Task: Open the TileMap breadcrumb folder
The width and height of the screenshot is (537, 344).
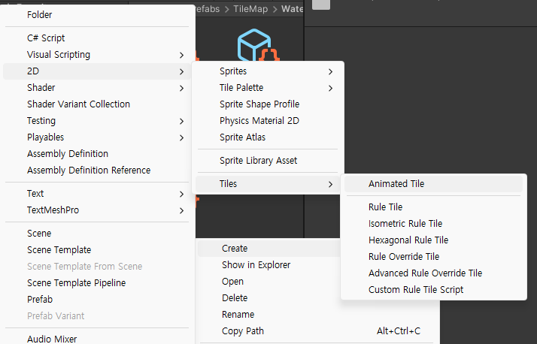Action: pyautogui.click(x=250, y=9)
